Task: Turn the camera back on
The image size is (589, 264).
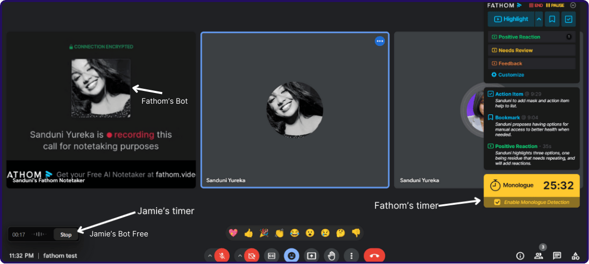Action: tap(252, 256)
